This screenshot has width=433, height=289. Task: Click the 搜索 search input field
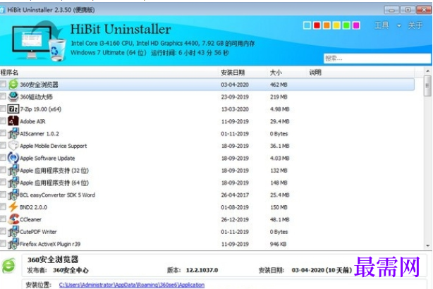tap(377, 59)
